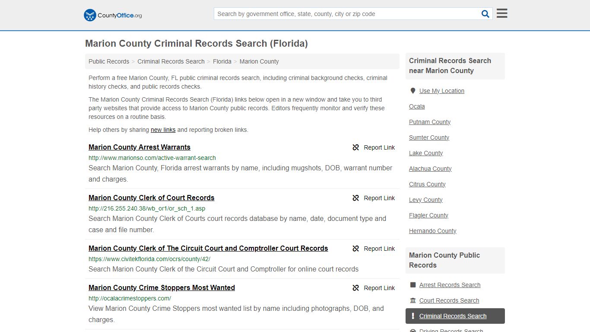Viewport: 590px width, 332px height.
Task: Click the exclamation icon beside Criminal Records Search
Action: click(413, 316)
